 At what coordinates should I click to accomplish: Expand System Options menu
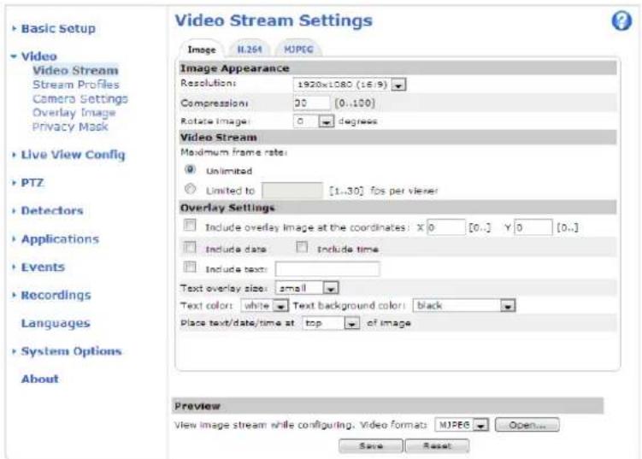[71, 351]
